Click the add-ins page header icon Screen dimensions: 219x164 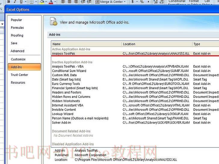(54, 22)
